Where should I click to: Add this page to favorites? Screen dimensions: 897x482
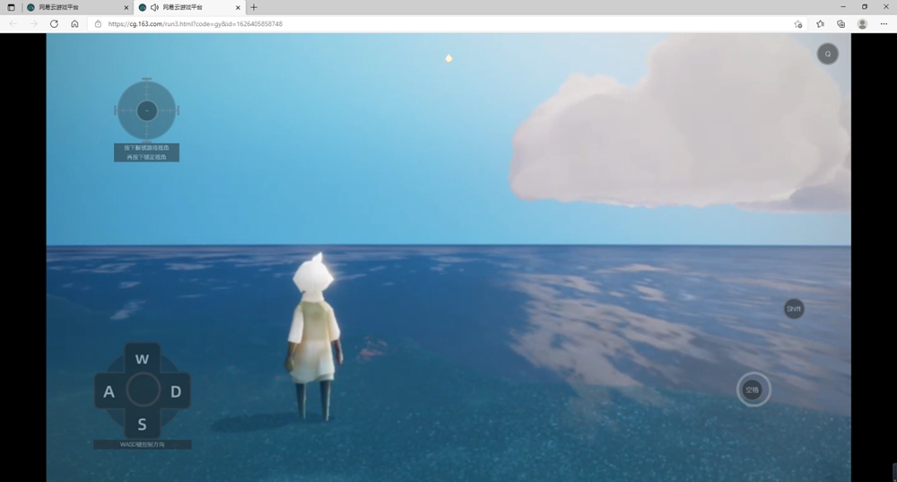[798, 24]
